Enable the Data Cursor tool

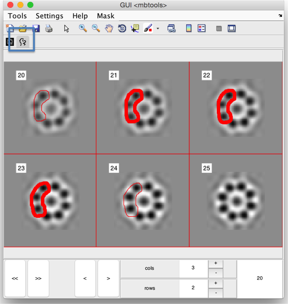pyautogui.click(x=135, y=28)
